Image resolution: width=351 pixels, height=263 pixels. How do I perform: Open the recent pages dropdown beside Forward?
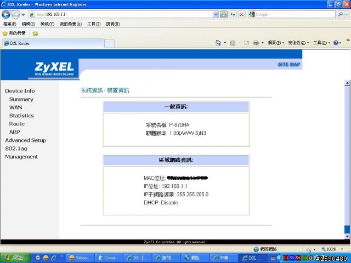(23, 15)
